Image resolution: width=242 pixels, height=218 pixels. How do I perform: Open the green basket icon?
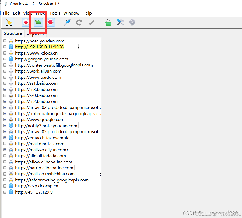(x=108, y=23)
